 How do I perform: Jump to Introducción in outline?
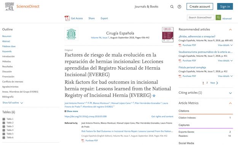pyautogui.click(x=8, y=56)
